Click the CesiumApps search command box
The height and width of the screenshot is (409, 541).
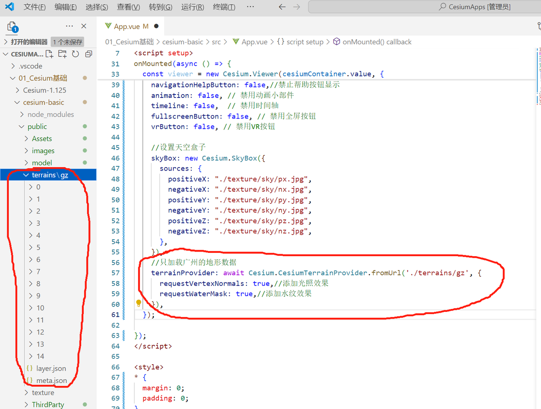[x=425, y=7]
